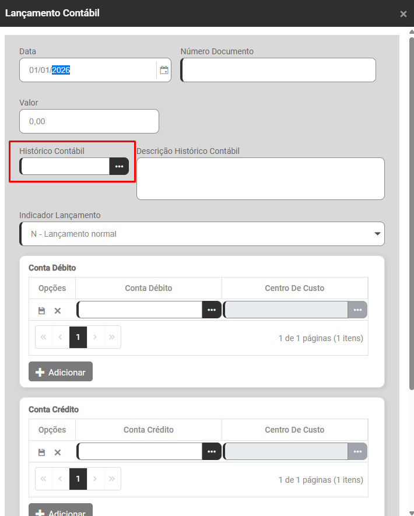Go to previous page in Conta Crédito pager
Image resolution: width=414 pixels, height=516 pixels.
61,479
